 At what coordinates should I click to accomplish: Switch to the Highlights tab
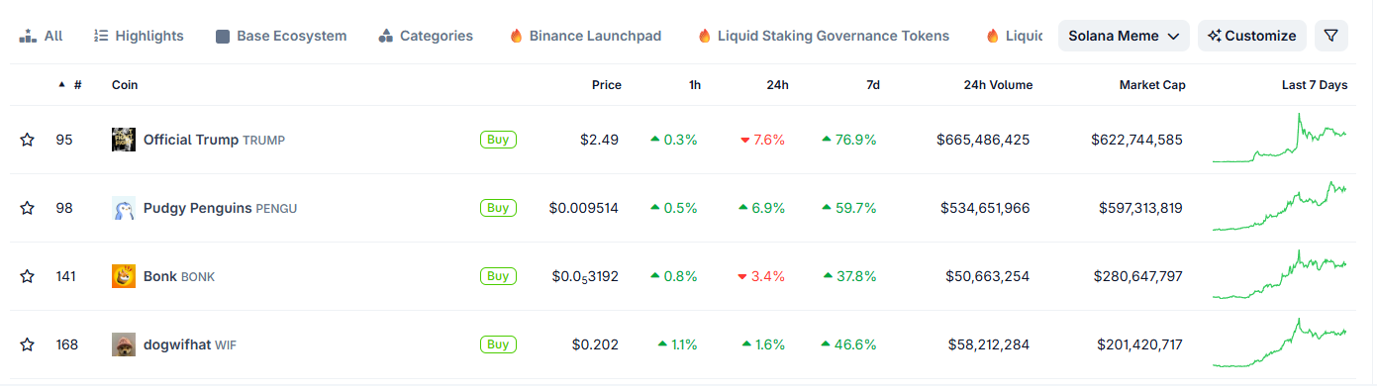(x=139, y=36)
